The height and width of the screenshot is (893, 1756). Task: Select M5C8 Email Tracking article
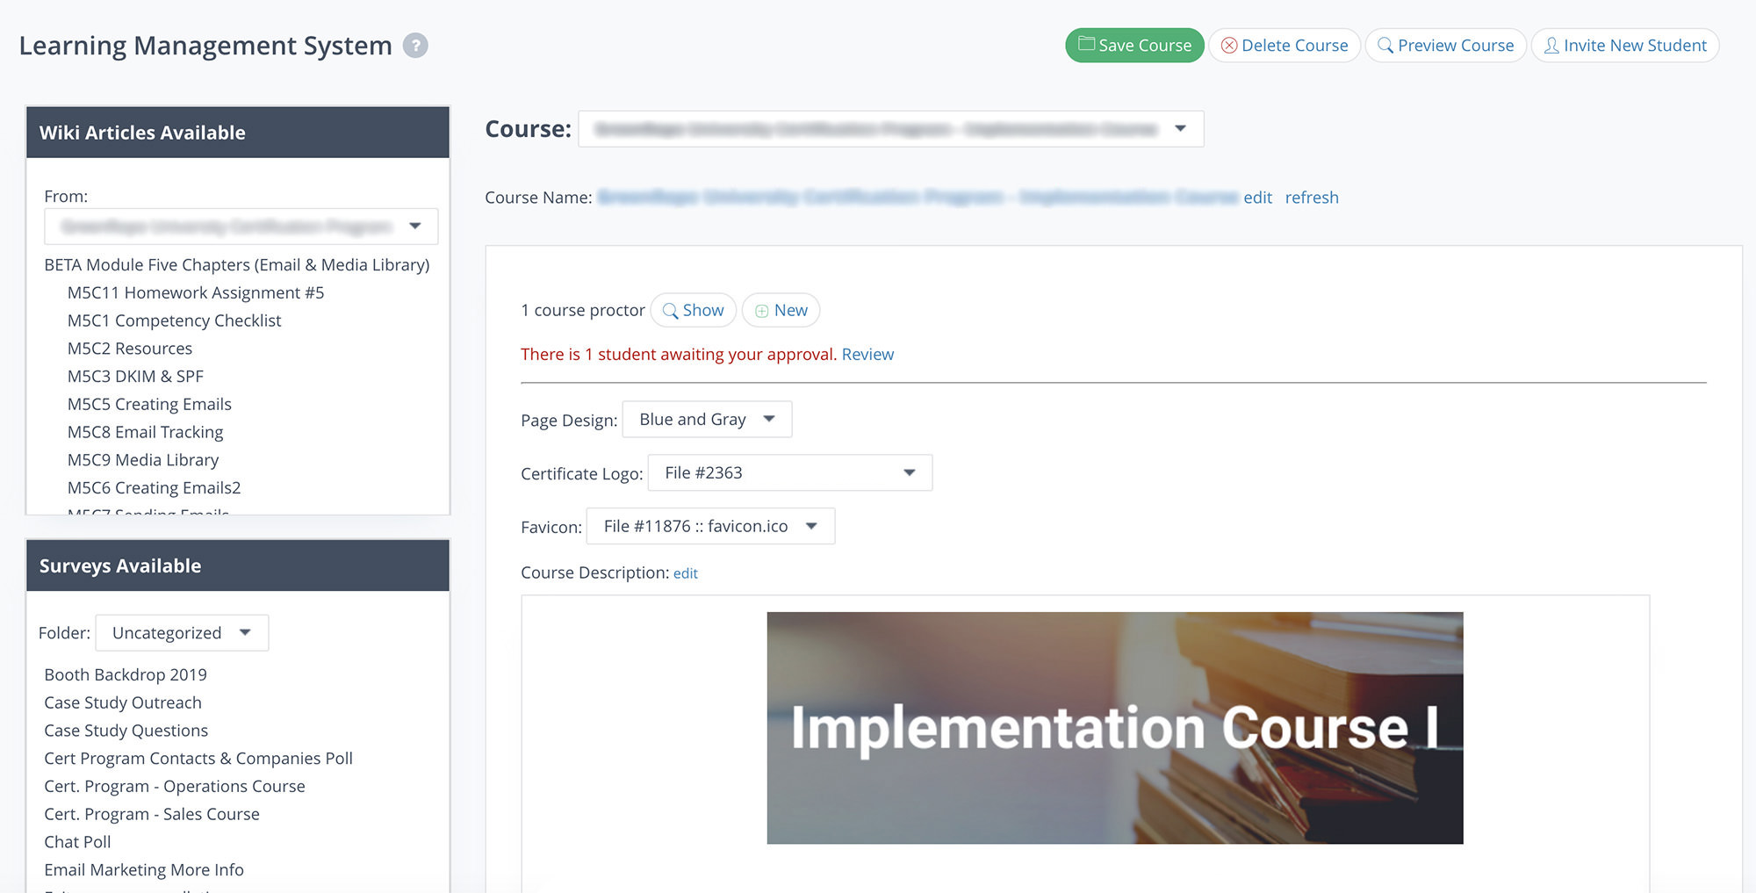click(x=146, y=432)
